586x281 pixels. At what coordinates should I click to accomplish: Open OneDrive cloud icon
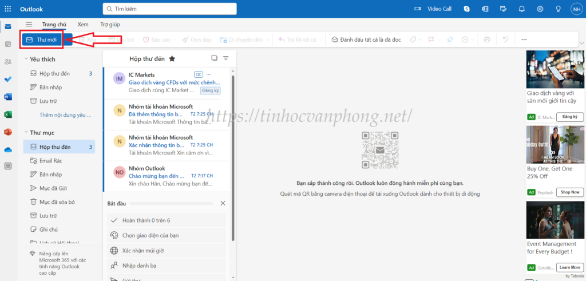pos(8,149)
